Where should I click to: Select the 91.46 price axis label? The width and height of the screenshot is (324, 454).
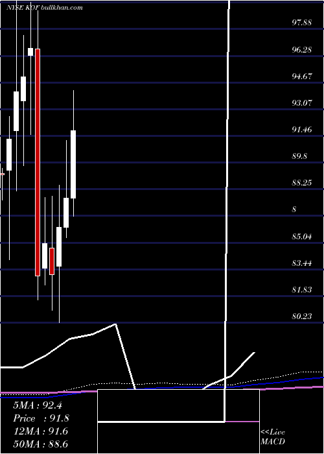[x=302, y=130]
